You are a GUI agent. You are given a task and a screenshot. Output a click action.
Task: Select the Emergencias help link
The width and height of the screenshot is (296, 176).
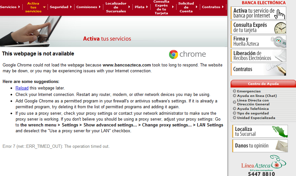click(x=249, y=91)
